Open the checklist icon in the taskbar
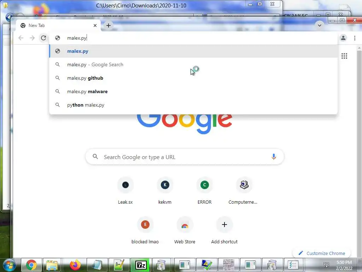This screenshot has height=272, width=362. click(293, 265)
